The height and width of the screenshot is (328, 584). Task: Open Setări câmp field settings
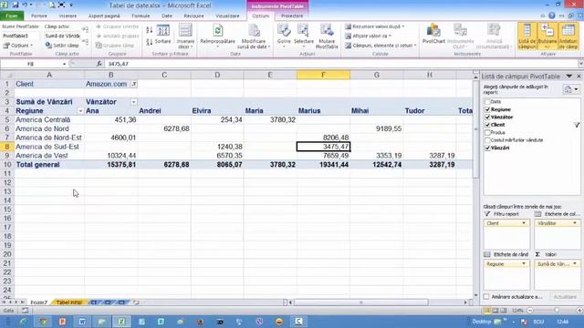(x=62, y=45)
